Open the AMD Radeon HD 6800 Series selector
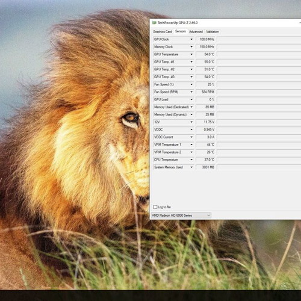 coord(181,216)
